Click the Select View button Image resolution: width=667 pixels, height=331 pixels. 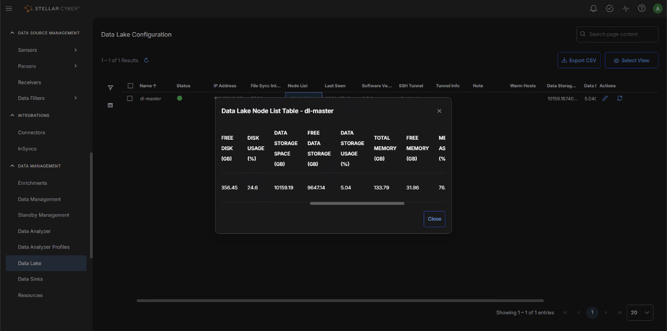point(631,60)
